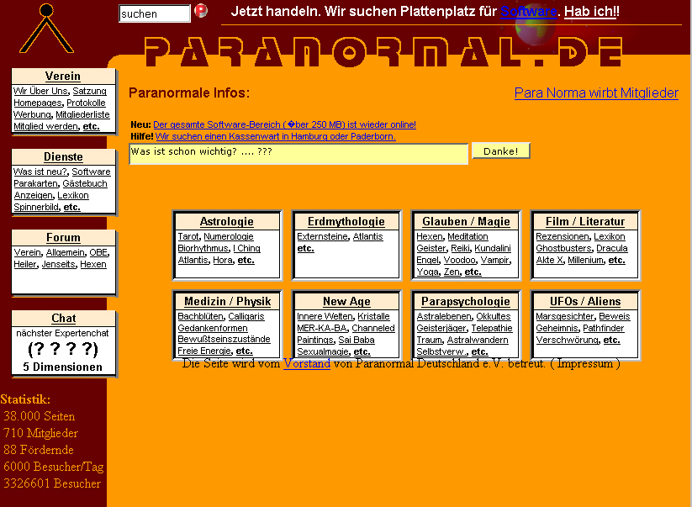Open the 'Tarot' link
Screen dimensions: 692x507
point(188,236)
